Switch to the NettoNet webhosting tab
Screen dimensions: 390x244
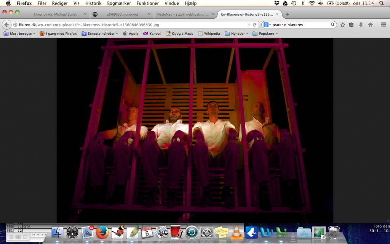184,14
